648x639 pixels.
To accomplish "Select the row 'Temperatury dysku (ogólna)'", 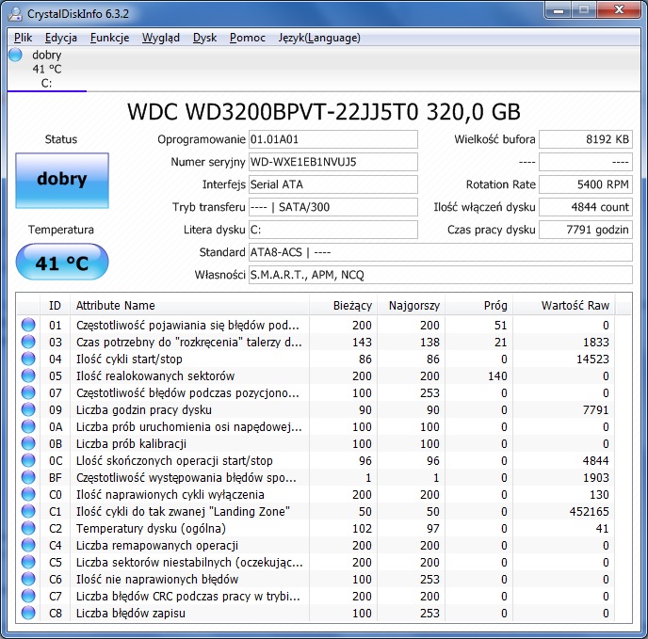I will [324, 528].
